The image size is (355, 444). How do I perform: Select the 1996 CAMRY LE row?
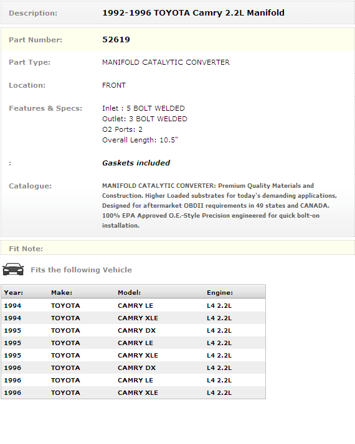point(133,381)
